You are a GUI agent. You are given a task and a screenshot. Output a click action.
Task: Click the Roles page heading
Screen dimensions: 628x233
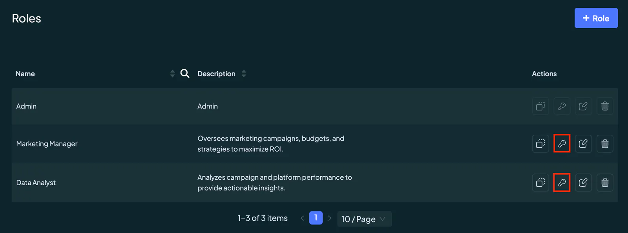(26, 18)
